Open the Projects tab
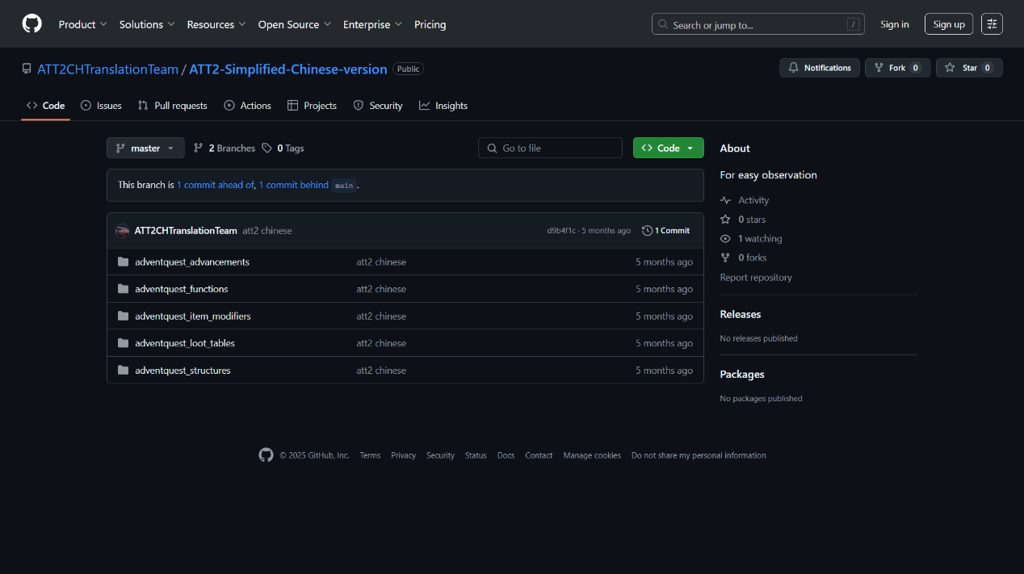The height and width of the screenshot is (574, 1024). 312,106
